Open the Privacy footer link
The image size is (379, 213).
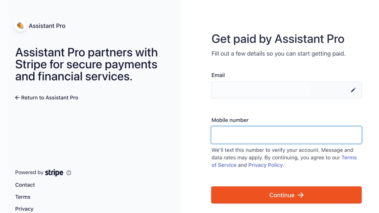24,209
